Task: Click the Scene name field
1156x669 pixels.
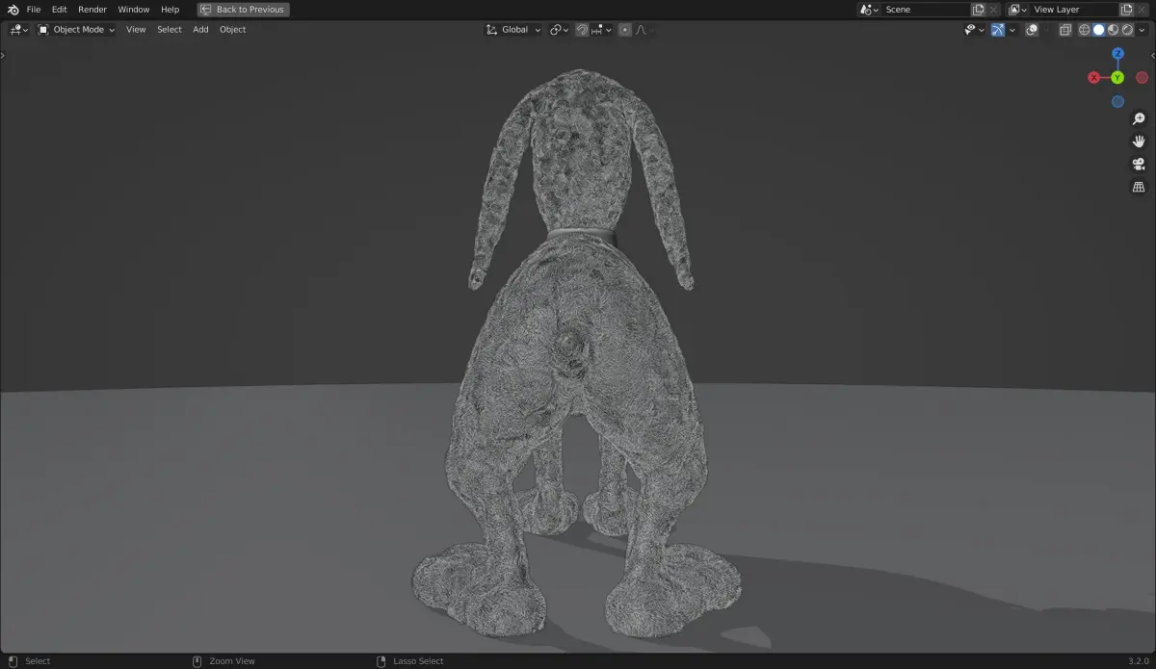Action: (x=926, y=10)
